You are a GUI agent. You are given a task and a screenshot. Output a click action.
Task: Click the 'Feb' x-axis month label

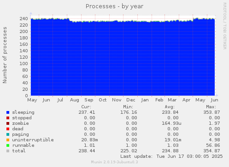pos(159,100)
